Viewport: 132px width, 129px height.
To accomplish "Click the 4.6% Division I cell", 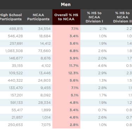I will (x=102, y=66).
